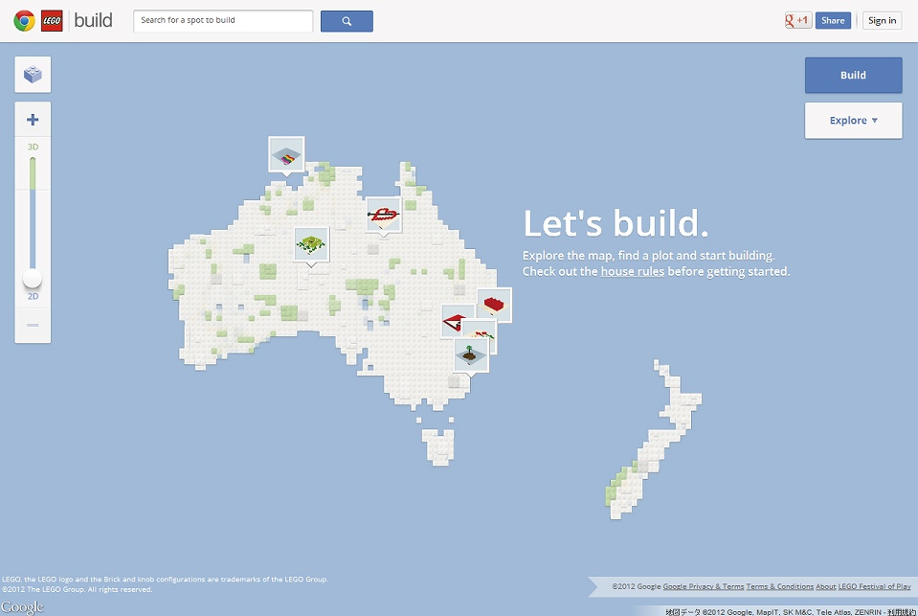Click the zoom slider handle
Image resolution: width=918 pixels, height=616 pixels.
tap(33, 278)
